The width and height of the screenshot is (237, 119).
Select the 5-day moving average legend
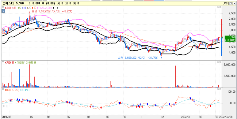point(19,8)
